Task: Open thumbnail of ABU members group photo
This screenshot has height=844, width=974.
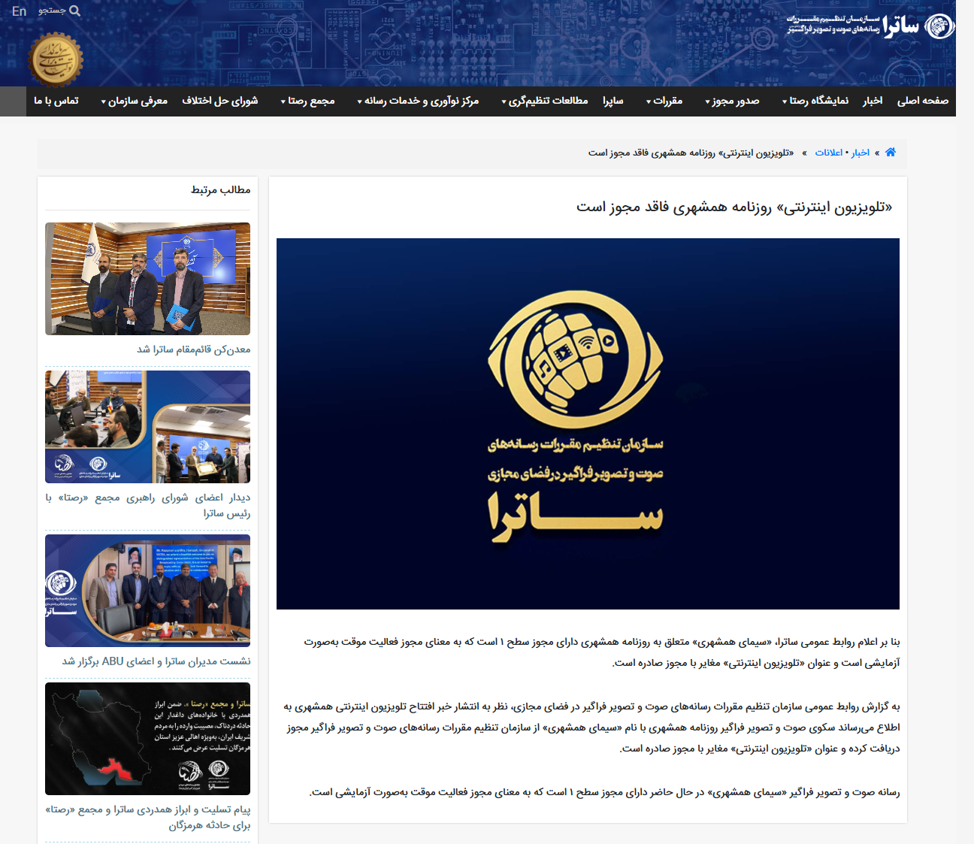Action: pyautogui.click(x=147, y=591)
